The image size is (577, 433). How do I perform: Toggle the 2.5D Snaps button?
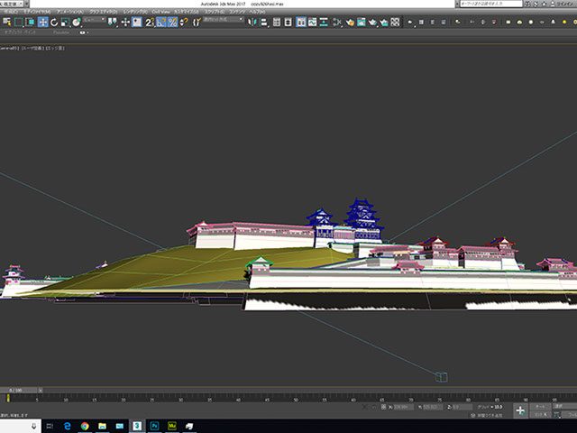tap(148, 22)
